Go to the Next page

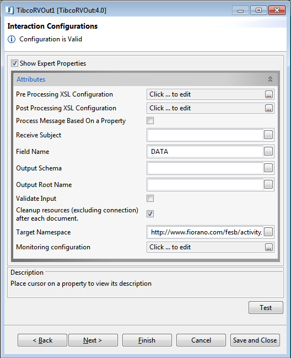point(93,340)
